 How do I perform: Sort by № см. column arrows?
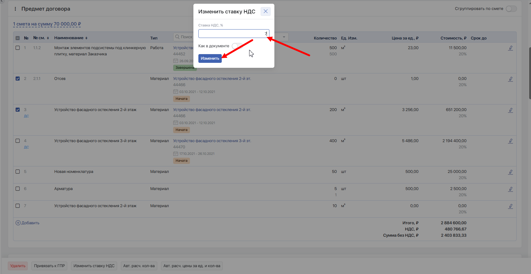(x=48, y=38)
